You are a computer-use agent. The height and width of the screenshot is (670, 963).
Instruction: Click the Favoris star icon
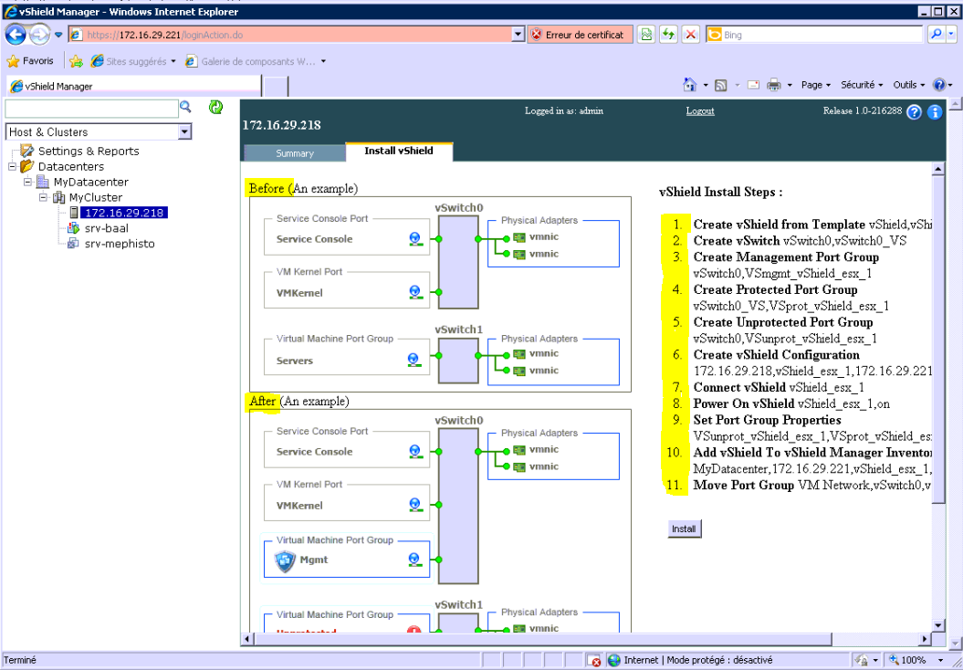tap(14, 61)
